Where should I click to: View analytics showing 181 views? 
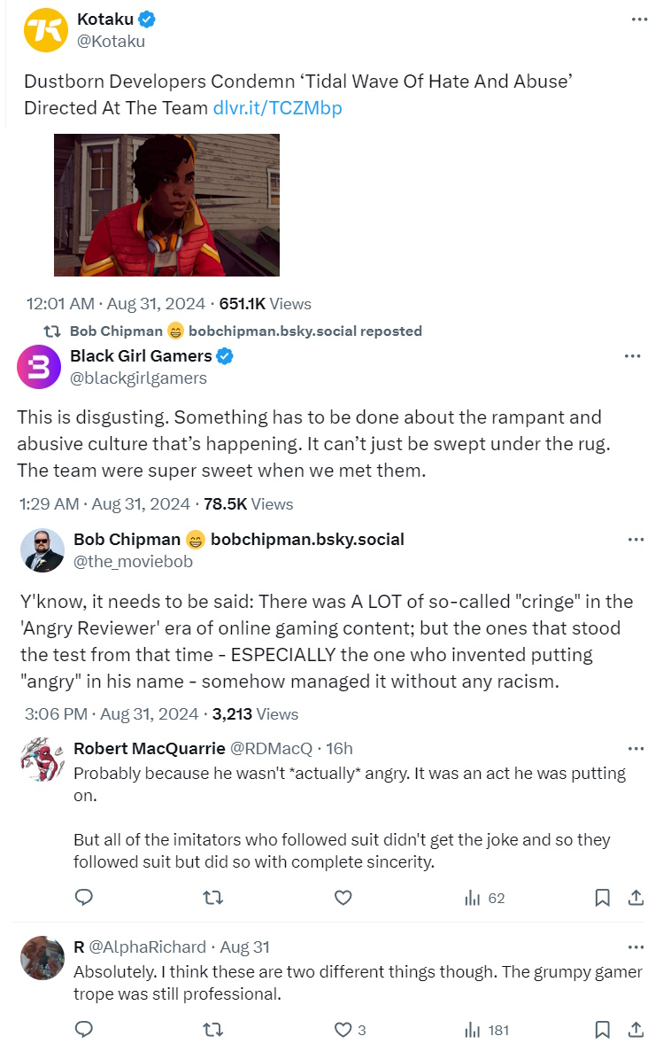(x=487, y=1030)
